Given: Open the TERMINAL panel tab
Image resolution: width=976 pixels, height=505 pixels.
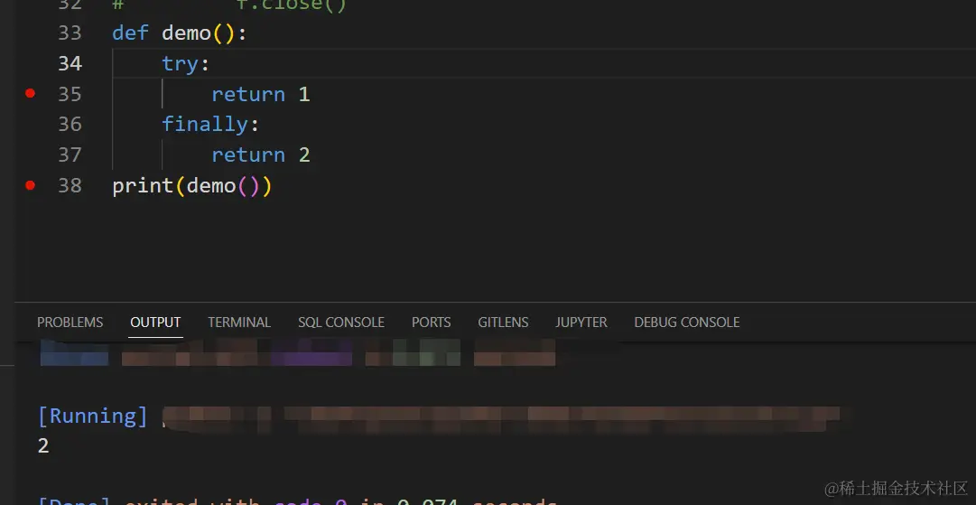Looking at the screenshot, I should pos(239,322).
